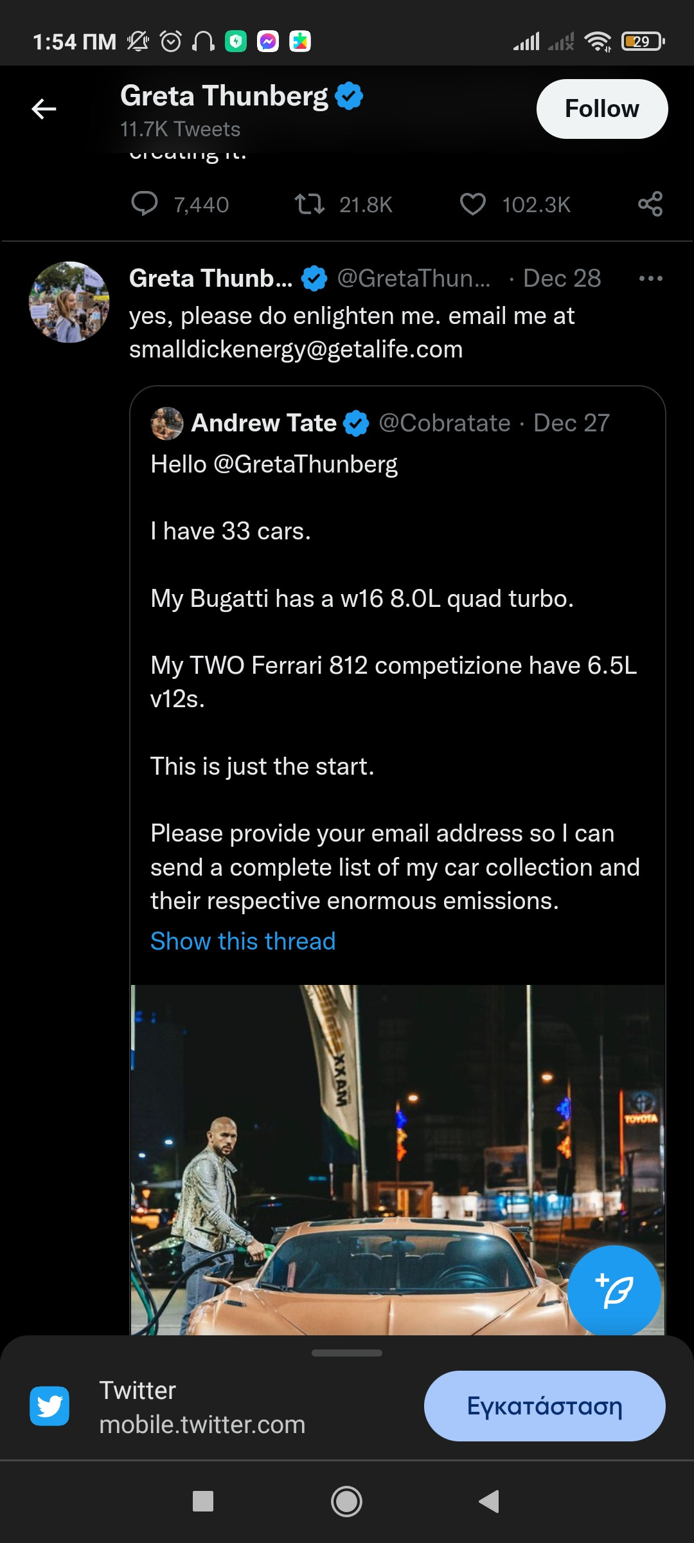This screenshot has height=1543, width=694.
Task: Tap Andrew Tate's small avatar
Action: click(167, 423)
